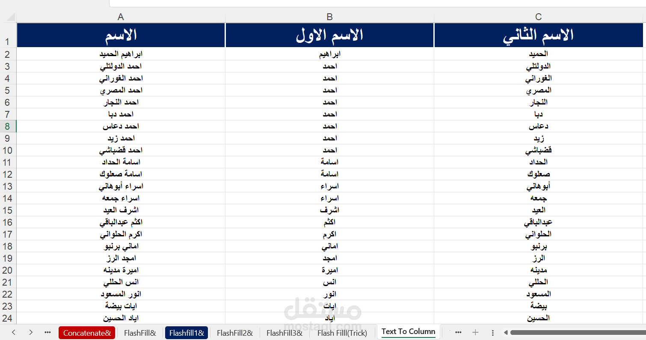The image size is (646, 340).
Task: Select cell الحلبي in column C
Action: click(538, 282)
